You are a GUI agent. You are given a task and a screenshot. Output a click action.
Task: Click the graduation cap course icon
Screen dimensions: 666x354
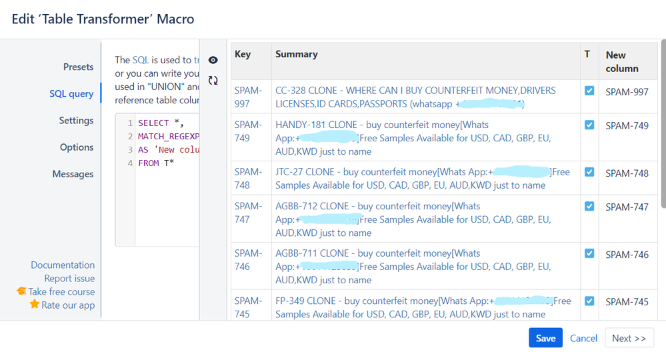tap(22, 291)
